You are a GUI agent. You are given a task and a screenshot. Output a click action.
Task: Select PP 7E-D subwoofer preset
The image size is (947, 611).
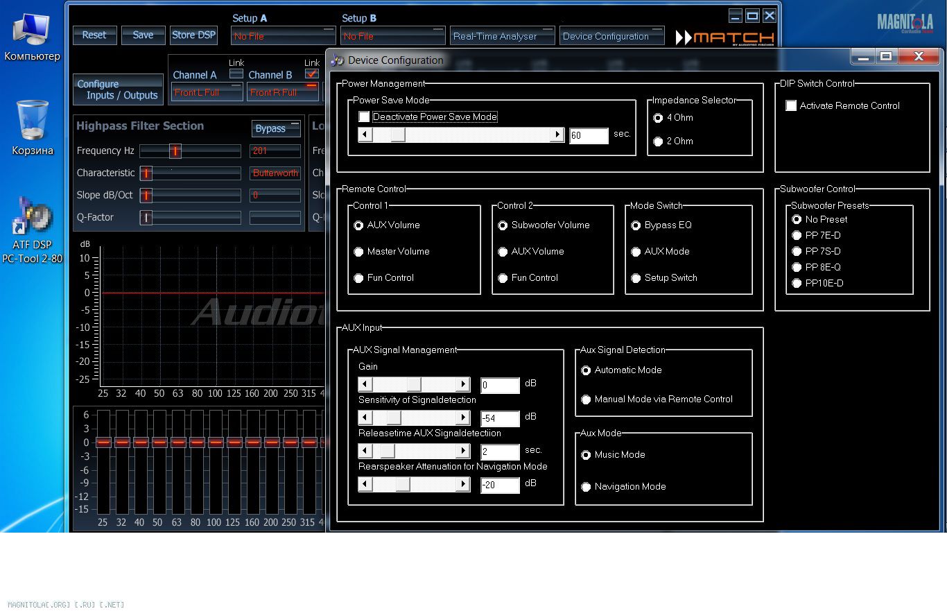797,235
